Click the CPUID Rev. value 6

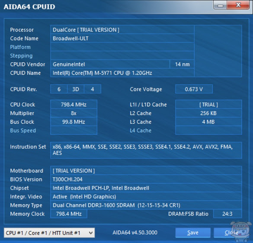tap(59, 89)
